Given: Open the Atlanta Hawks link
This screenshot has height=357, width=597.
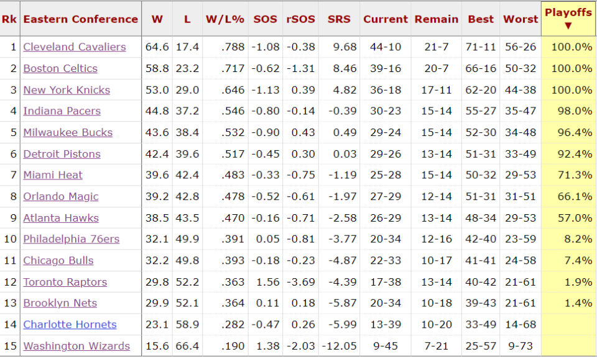Looking at the screenshot, I should (x=61, y=218).
